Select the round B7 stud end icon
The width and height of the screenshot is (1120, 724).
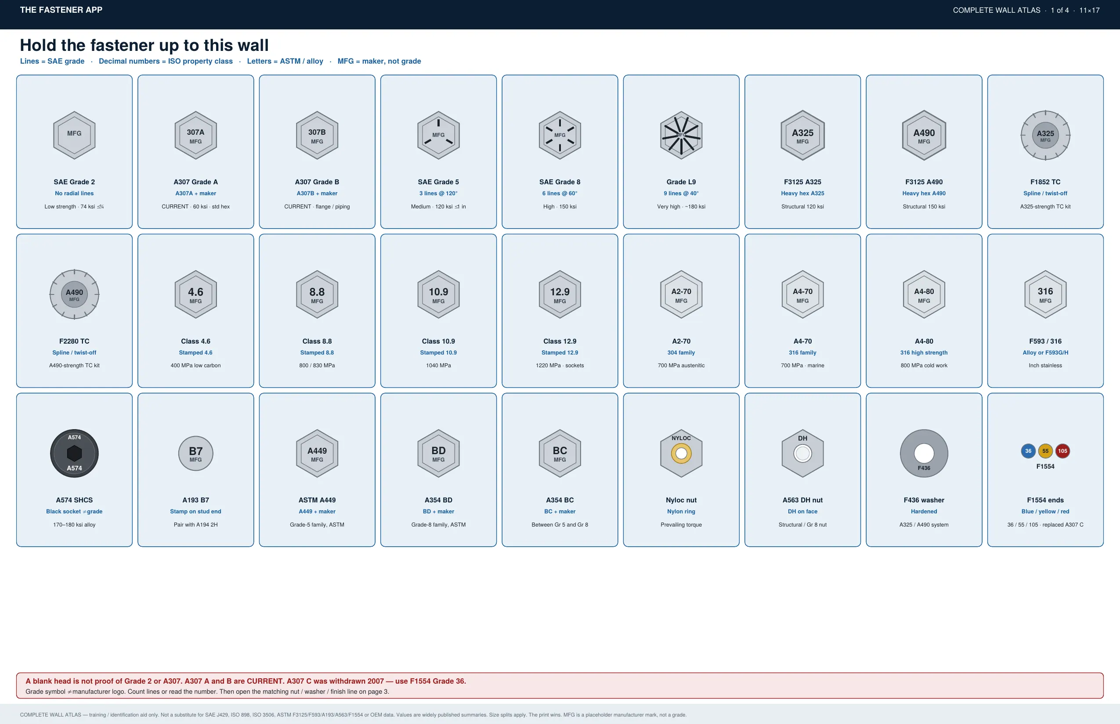click(x=196, y=453)
